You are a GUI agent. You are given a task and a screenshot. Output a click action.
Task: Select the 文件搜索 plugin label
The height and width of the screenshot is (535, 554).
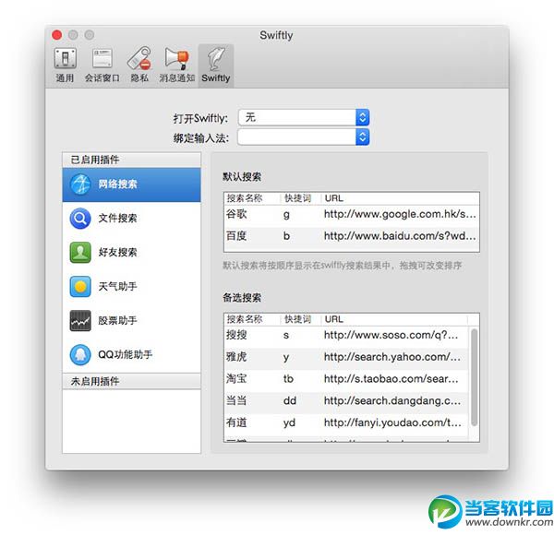point(117,219)
